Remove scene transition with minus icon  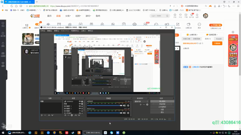pyautogui.click(x=144, y=105)
